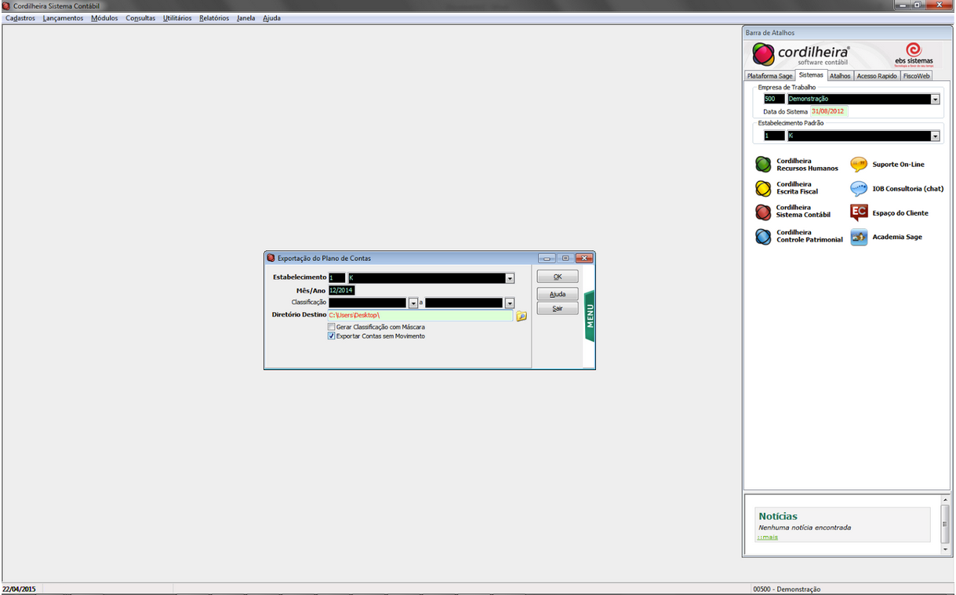Open Academia Sage icon

[859, 237]
